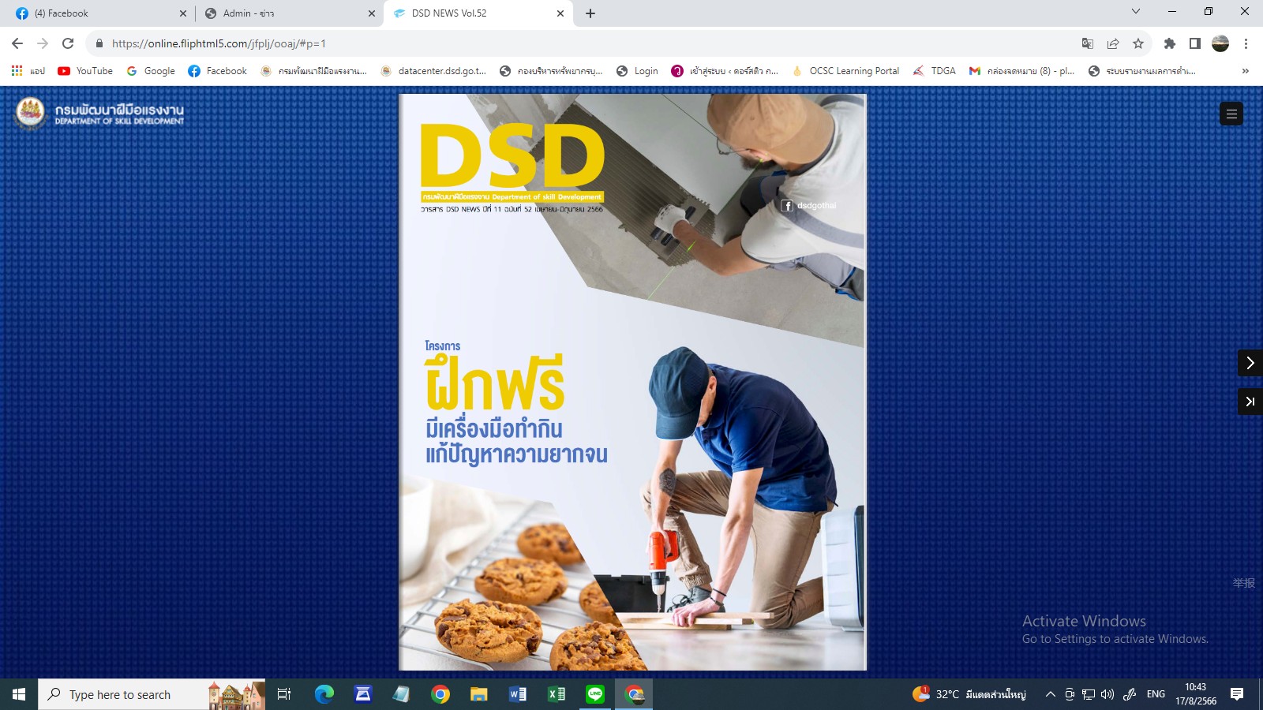1263x710 pixels.
Task: Bookmark this page with the star icon
Action: pos(1138,43)
